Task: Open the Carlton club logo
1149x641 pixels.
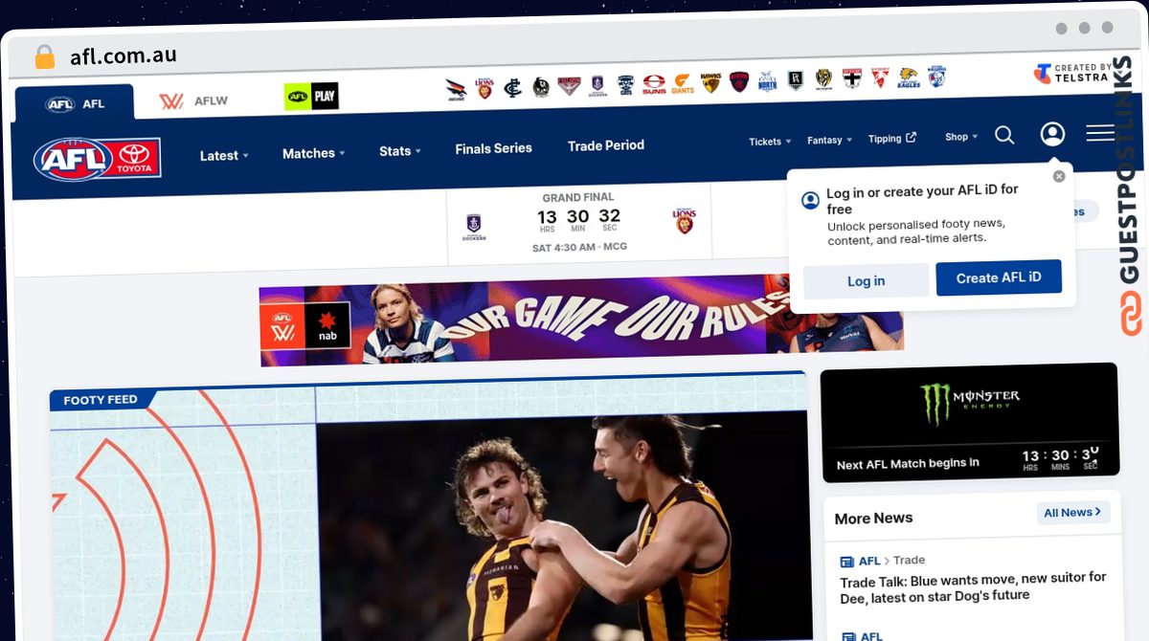Action: [x=512, y=87]
